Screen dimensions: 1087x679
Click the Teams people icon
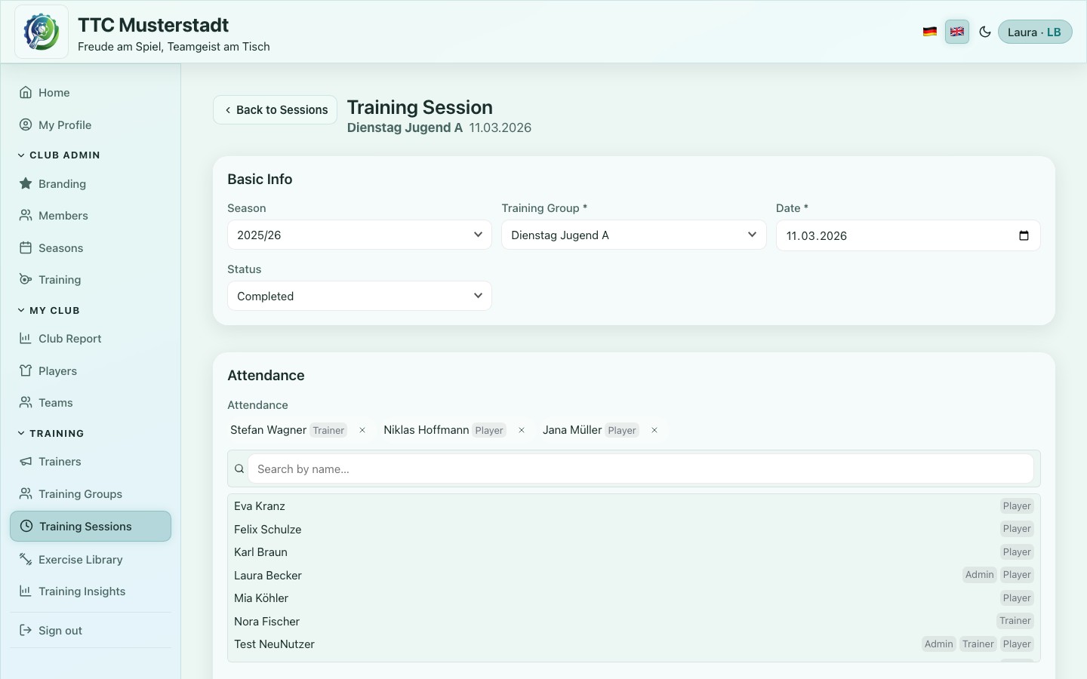click(26, 402)
